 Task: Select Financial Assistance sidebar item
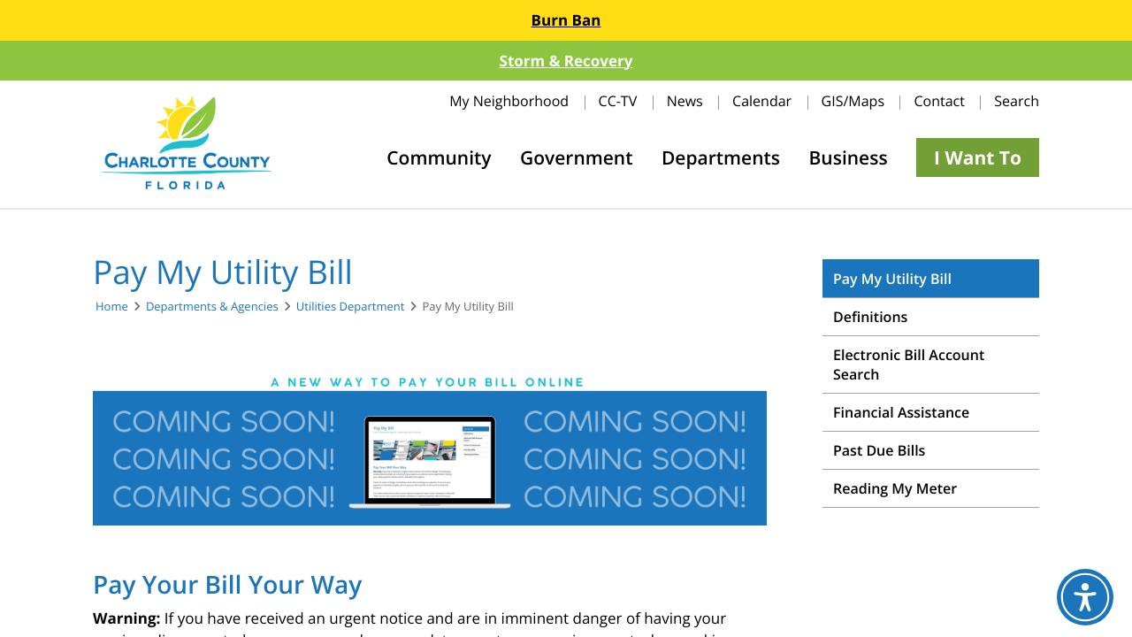(900, 412)
